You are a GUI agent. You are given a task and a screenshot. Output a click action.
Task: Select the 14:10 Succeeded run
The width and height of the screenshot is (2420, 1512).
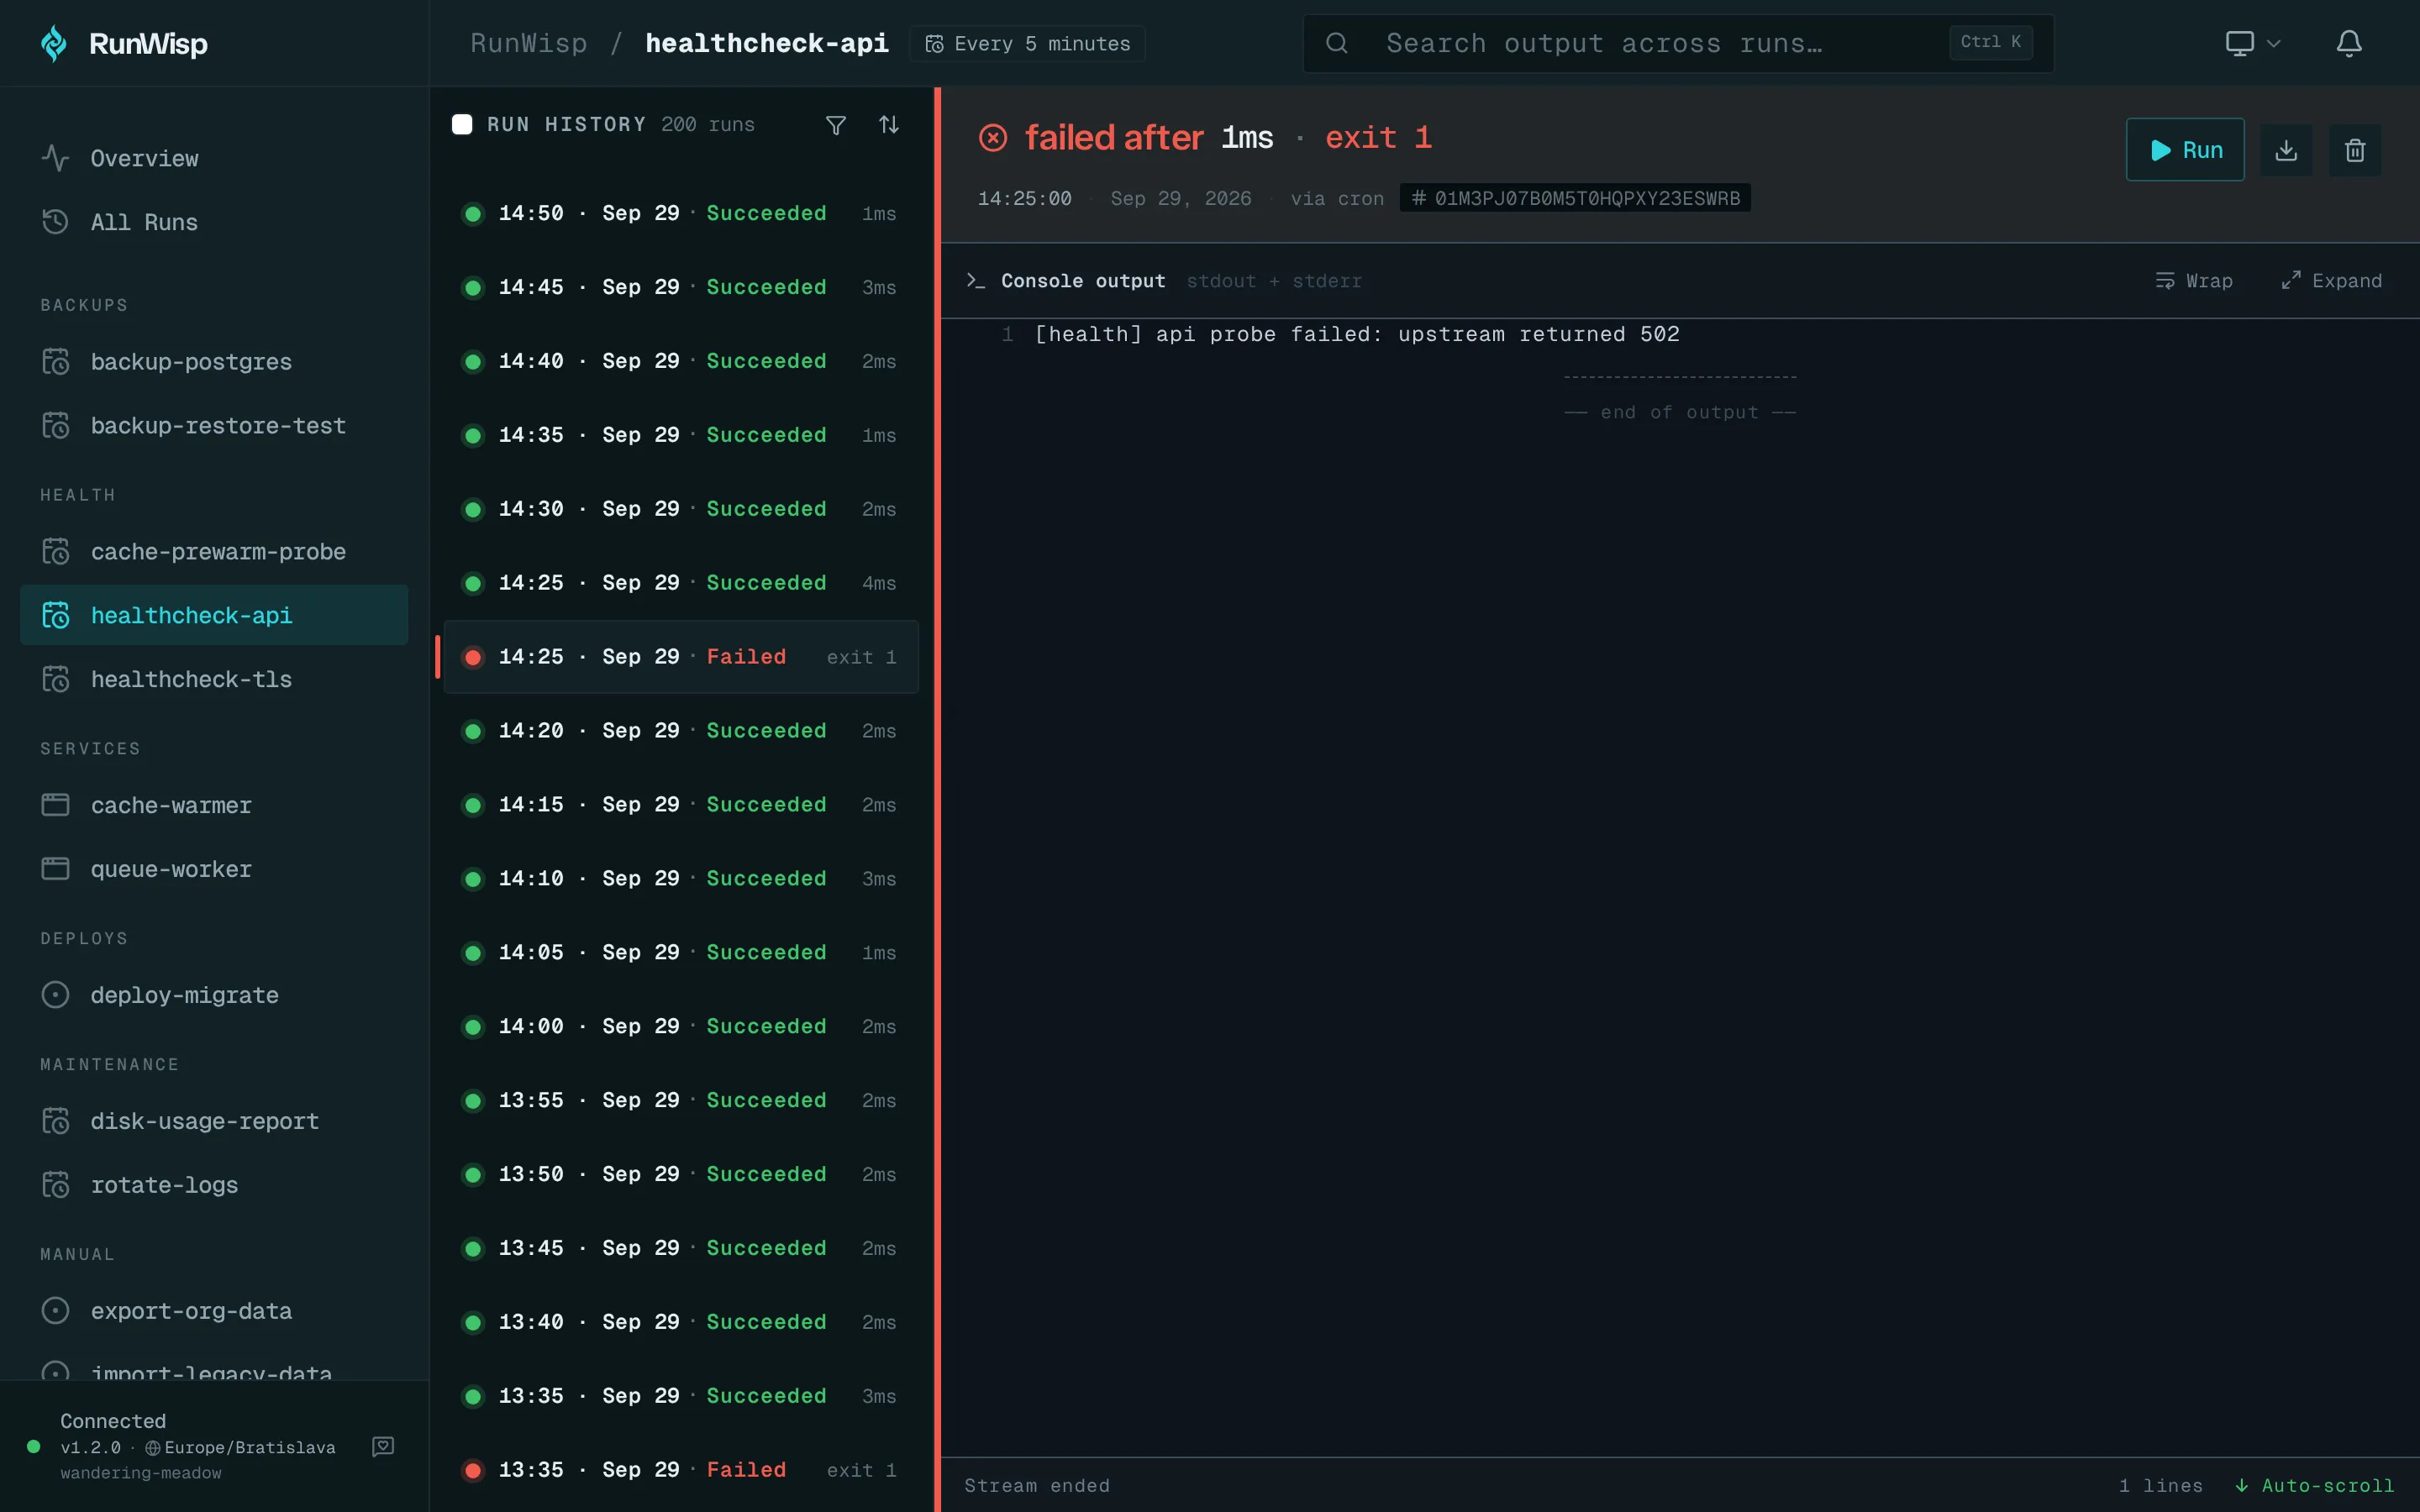click(681, 879)
